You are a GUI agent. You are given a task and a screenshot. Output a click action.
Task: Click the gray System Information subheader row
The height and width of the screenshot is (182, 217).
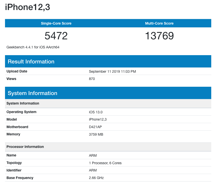click(108, 104)
